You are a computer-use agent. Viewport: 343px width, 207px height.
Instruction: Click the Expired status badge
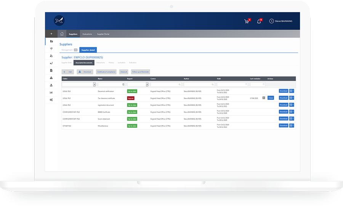point(131,98)
